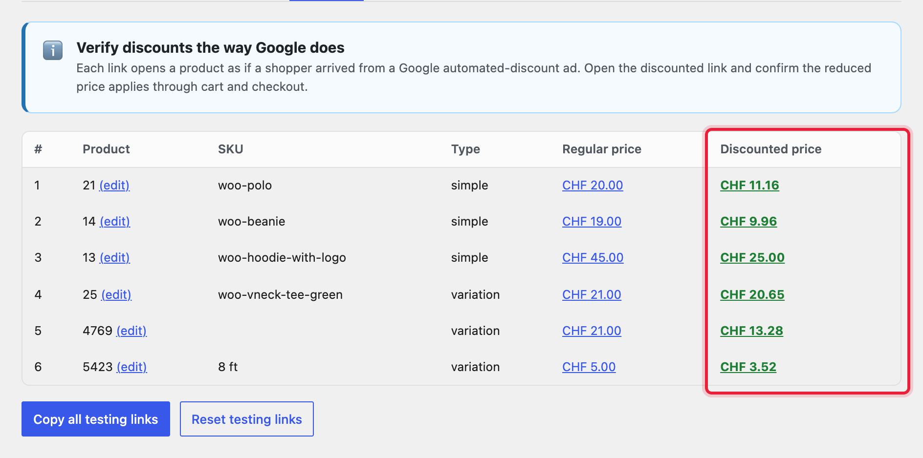The image size is (923, 458).
Task: Select the 8 ft SKU cell
Action: pyautogui.click(x=228, y=367)
